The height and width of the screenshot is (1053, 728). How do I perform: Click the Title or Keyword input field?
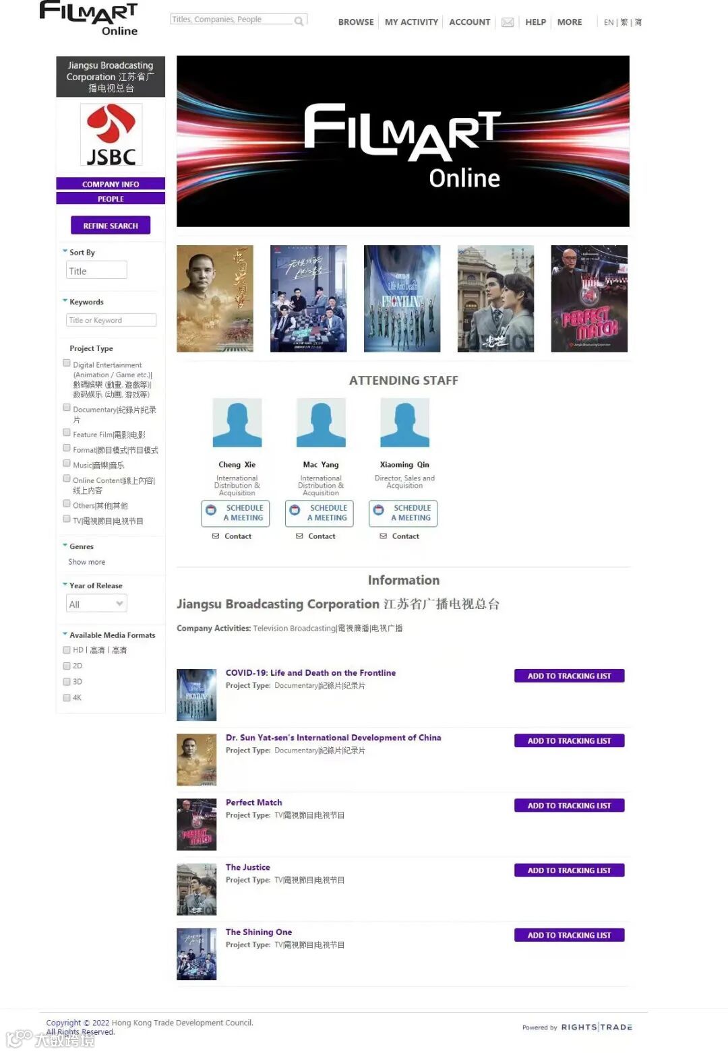coord(111,320)
